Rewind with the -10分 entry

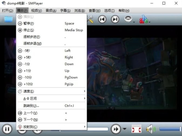pyautogui.click(x=51, y=77)
